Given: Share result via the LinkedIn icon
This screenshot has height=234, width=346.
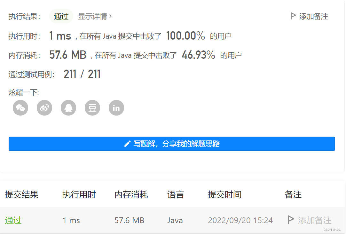Looking at the screenshot, I should 116,108.
